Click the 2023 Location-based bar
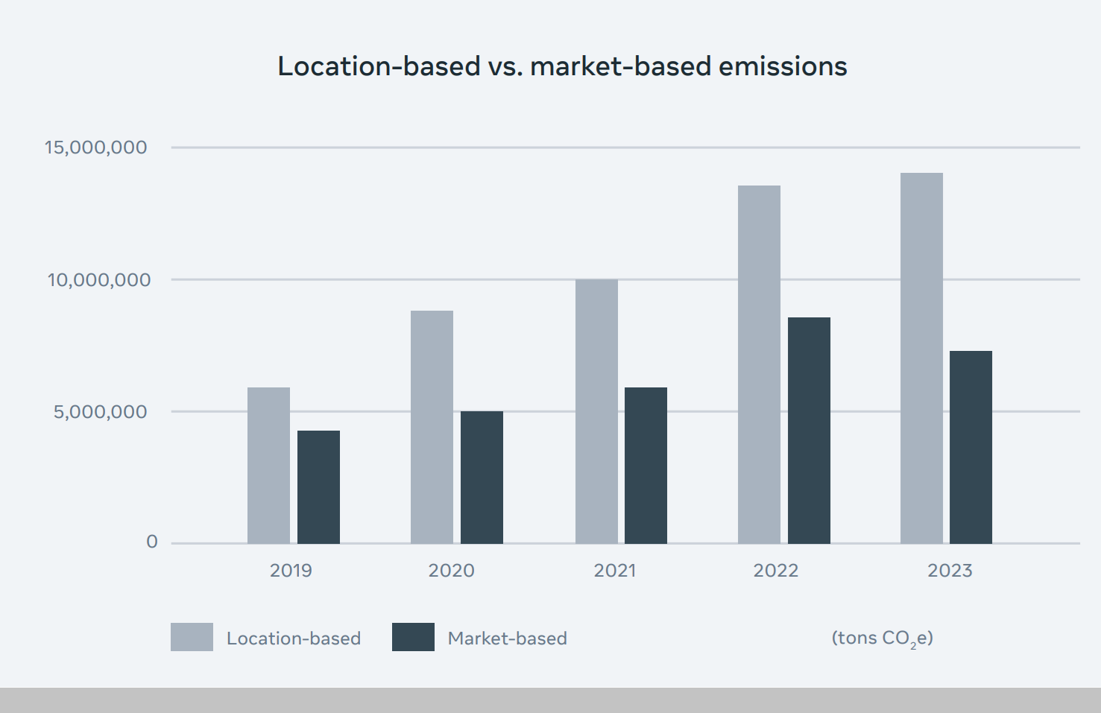 click(921, 358)
